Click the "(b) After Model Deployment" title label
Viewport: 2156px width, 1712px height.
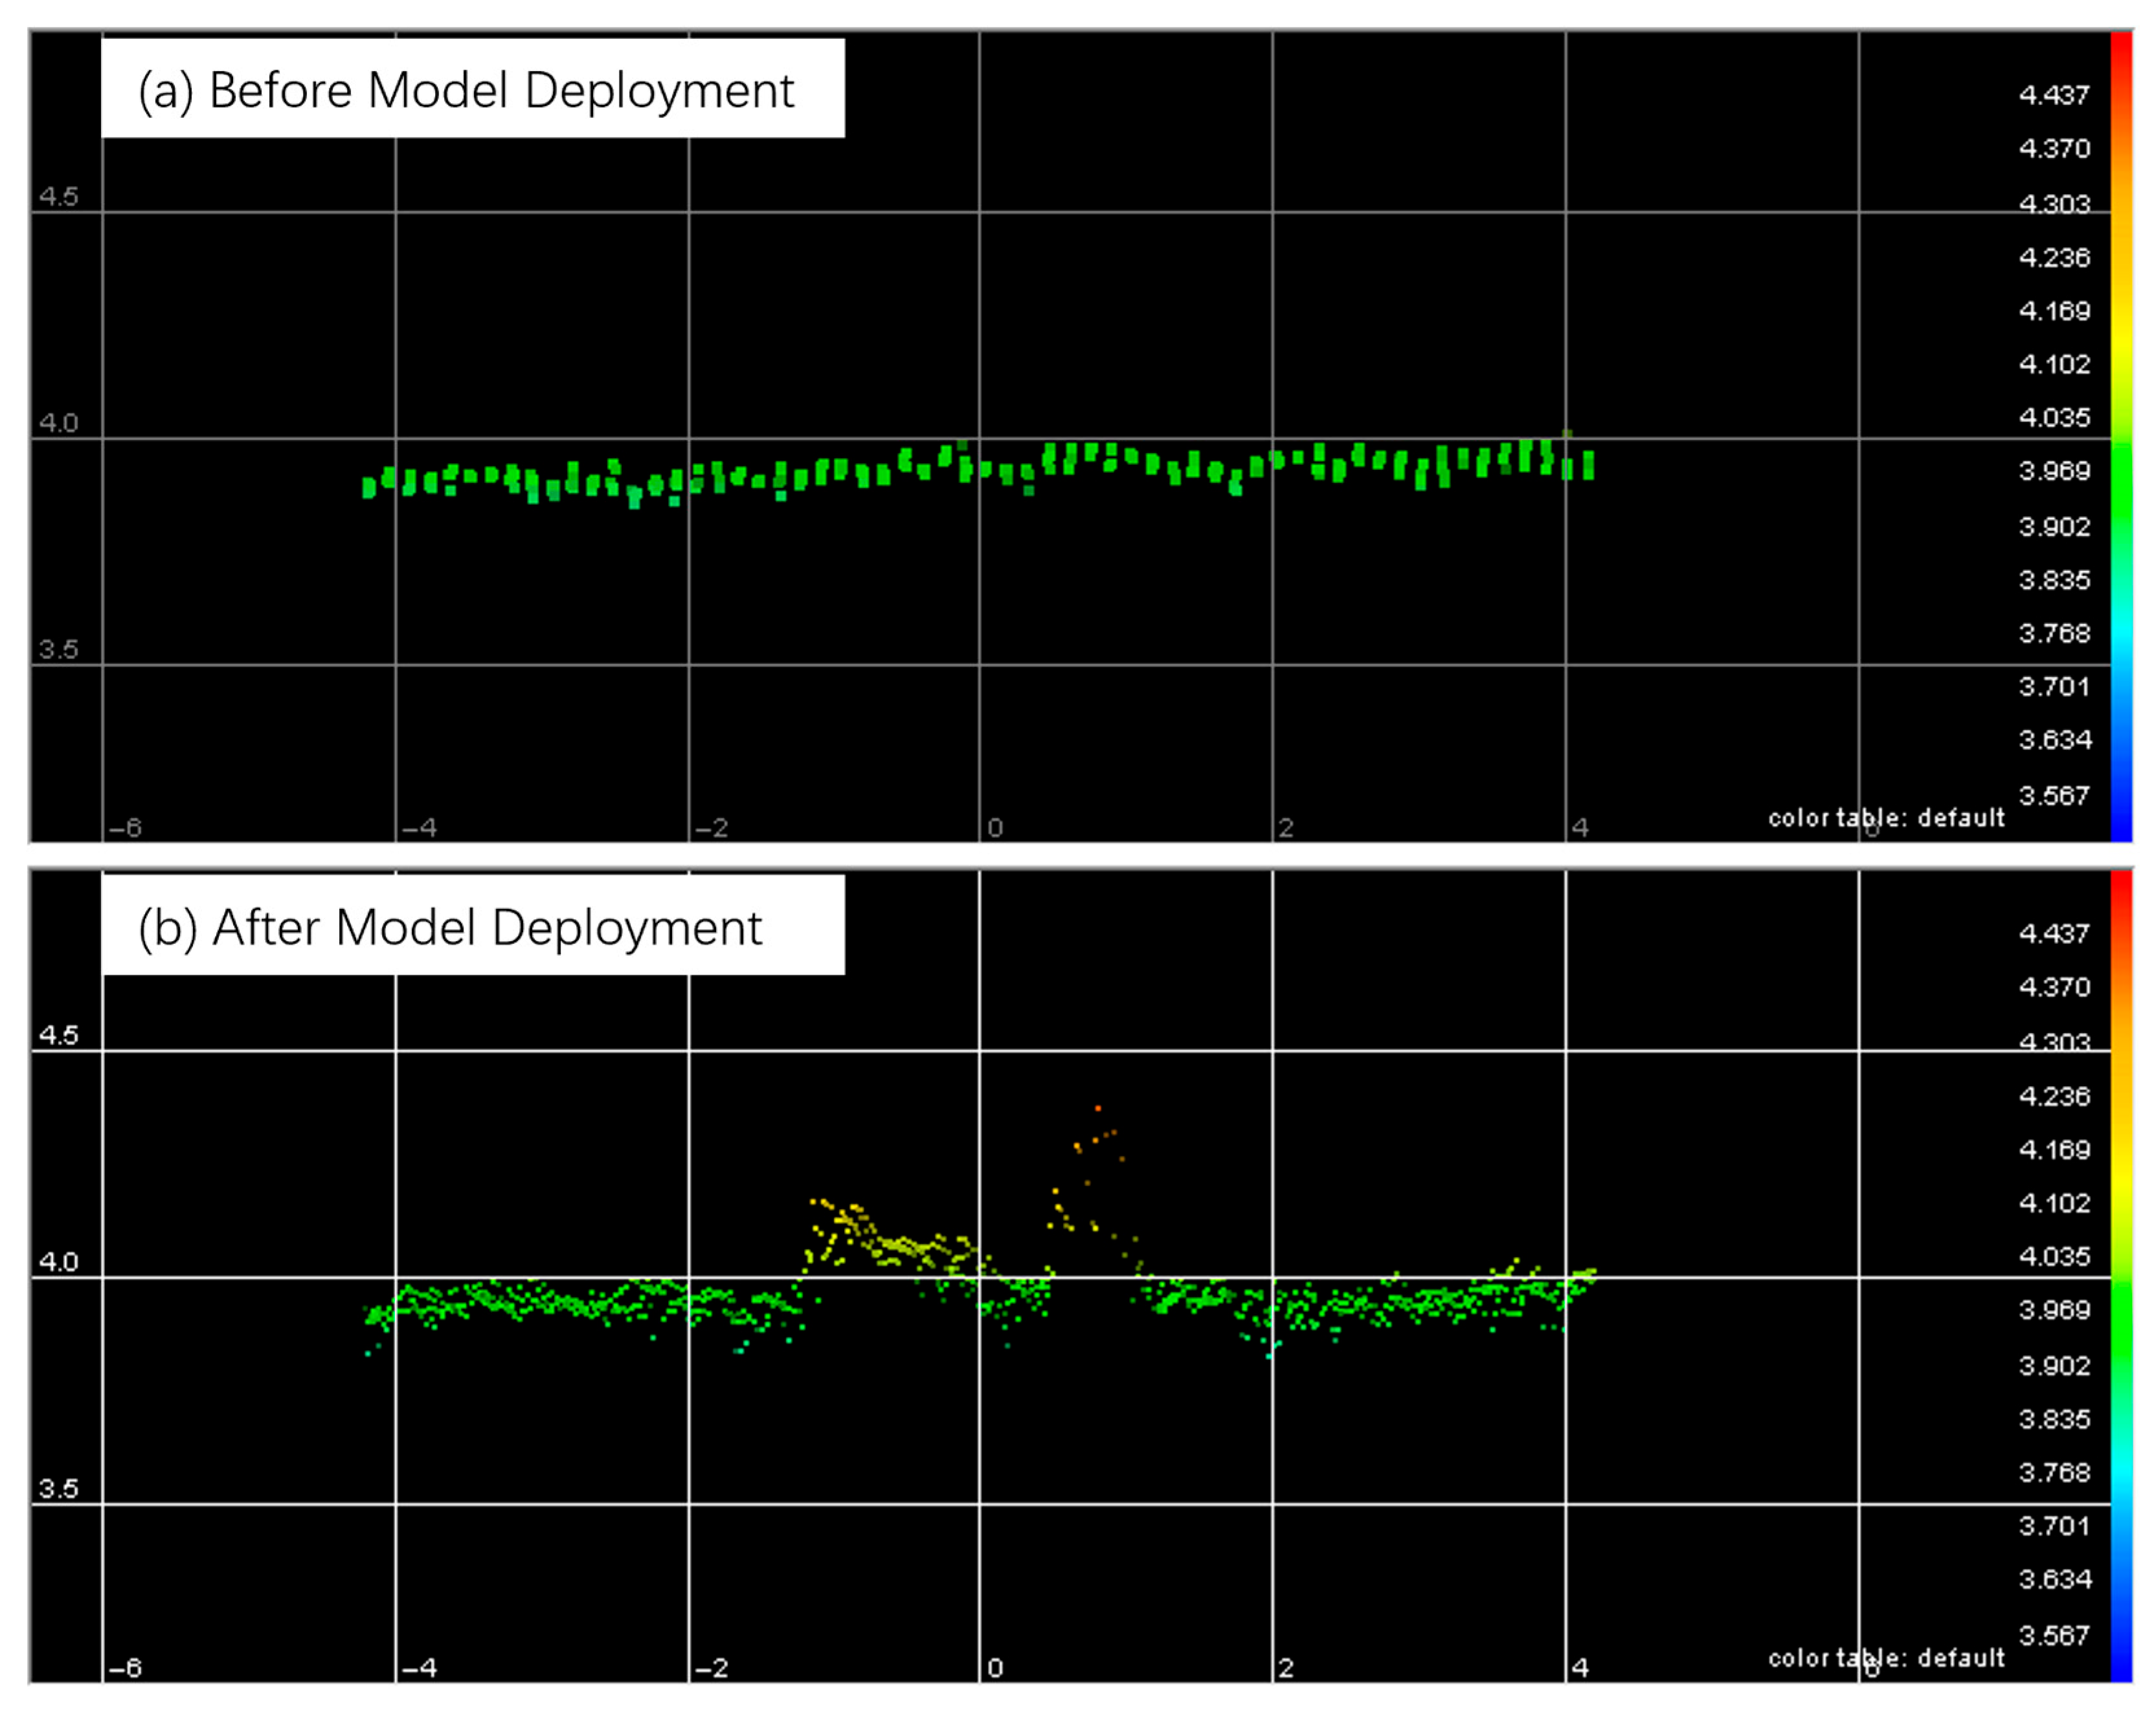coord(450,927)
